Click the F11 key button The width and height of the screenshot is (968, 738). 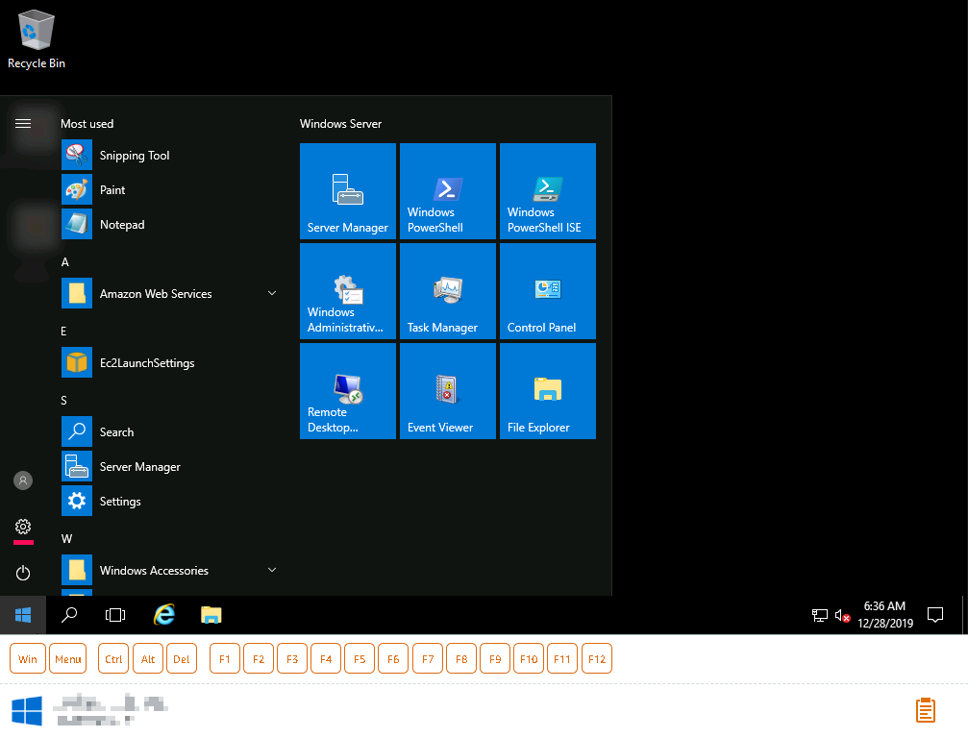pyautogui.click(x=562, y=659)
